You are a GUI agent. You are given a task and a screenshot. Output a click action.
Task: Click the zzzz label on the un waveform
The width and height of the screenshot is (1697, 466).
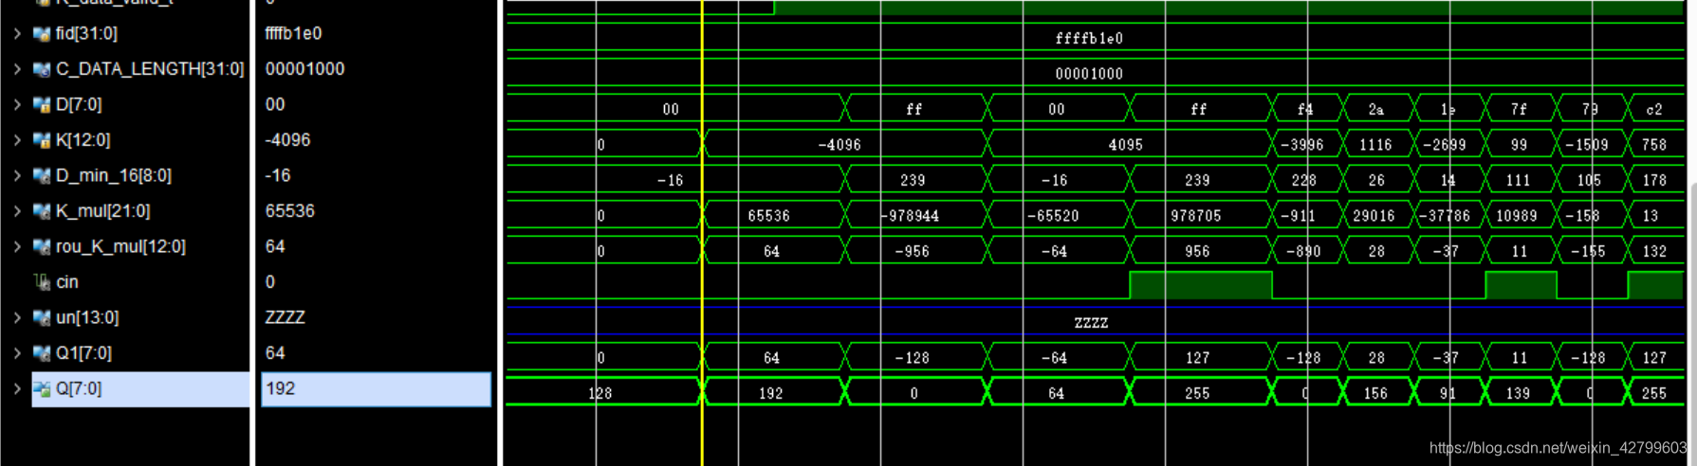pos(1091,323)
